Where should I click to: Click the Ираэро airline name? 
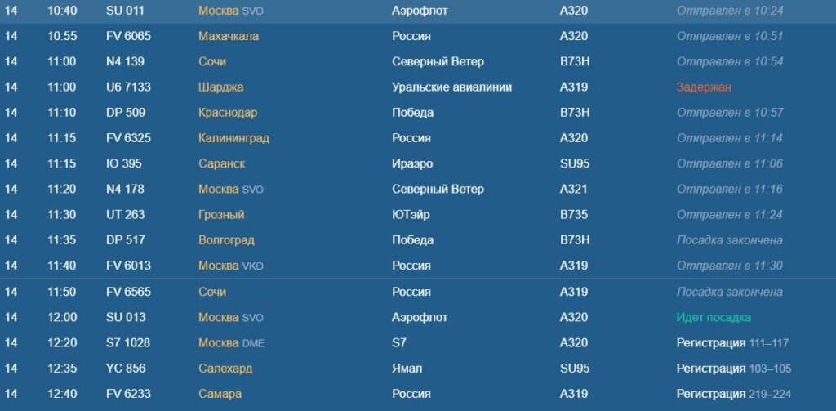pyautogui.click(x=412, y=163)
